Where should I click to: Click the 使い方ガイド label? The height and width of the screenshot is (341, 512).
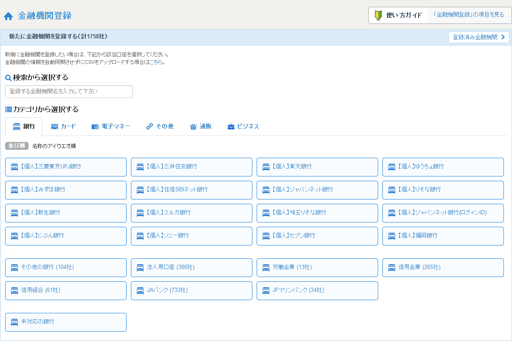pos(404,15)
